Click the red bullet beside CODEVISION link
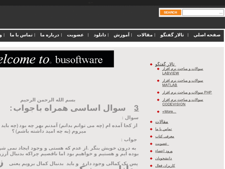This screenshot has height=169, width=225. (x=158, y=100)
